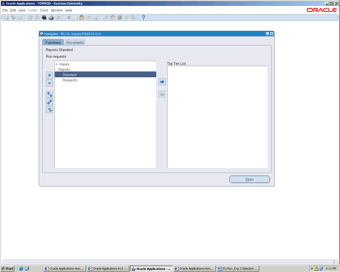Collapse the Reports tree node
Screen dimensions: 340x272
[56, 70]
